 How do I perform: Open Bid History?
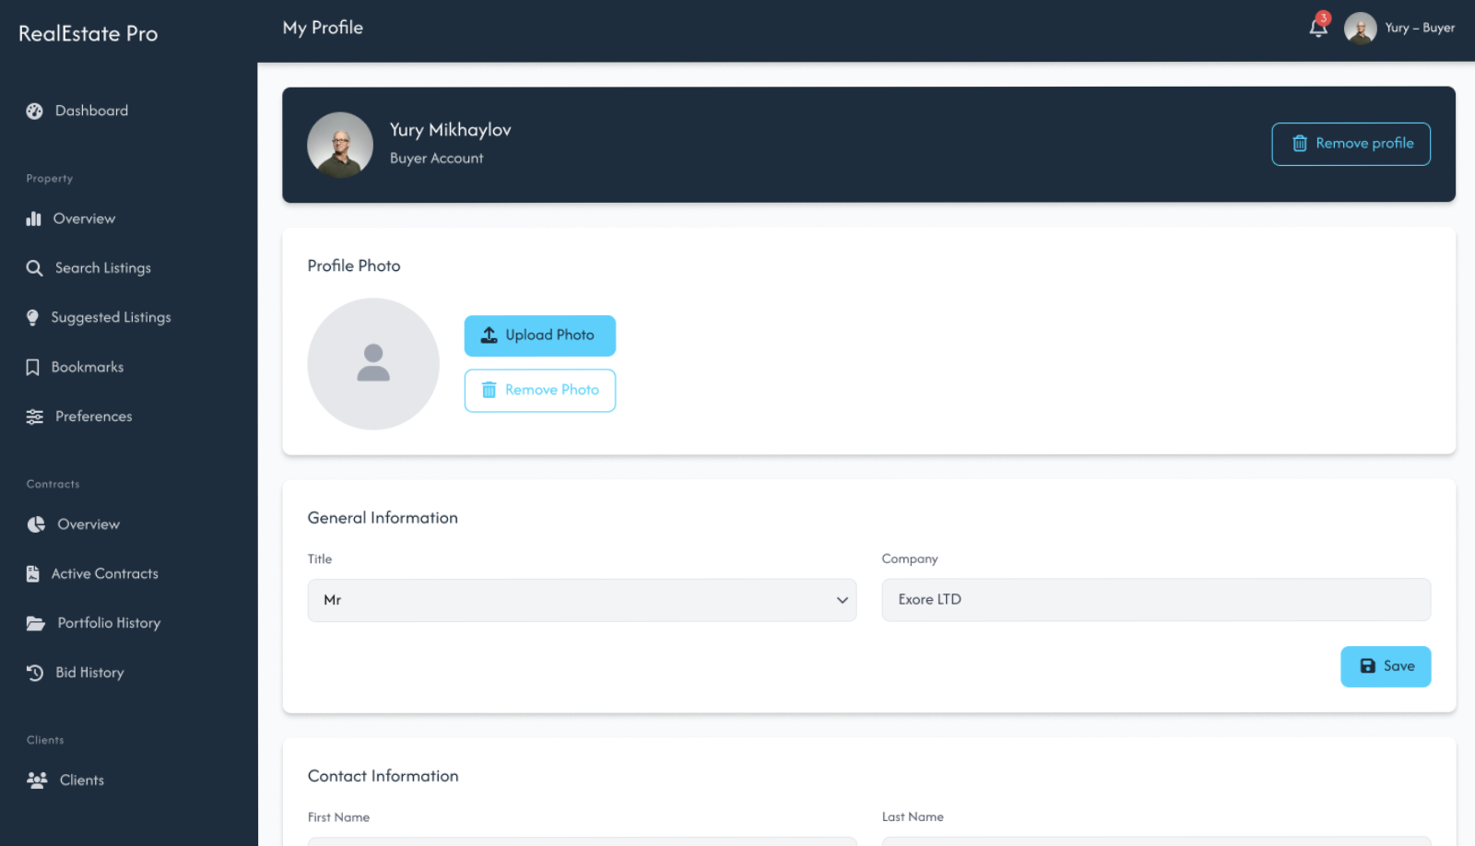click(x=89, y=673)
